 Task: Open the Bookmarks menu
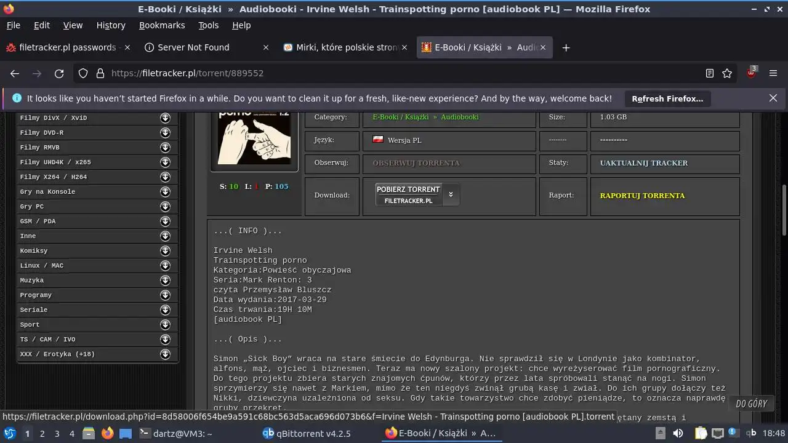[x=162, y=25]
